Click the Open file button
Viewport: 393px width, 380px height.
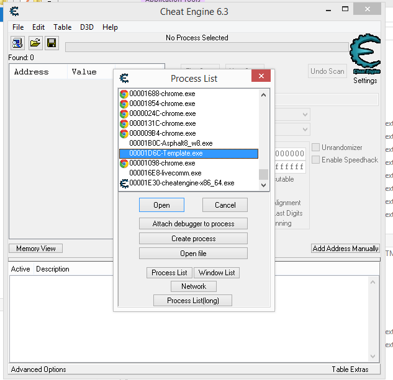193,254
